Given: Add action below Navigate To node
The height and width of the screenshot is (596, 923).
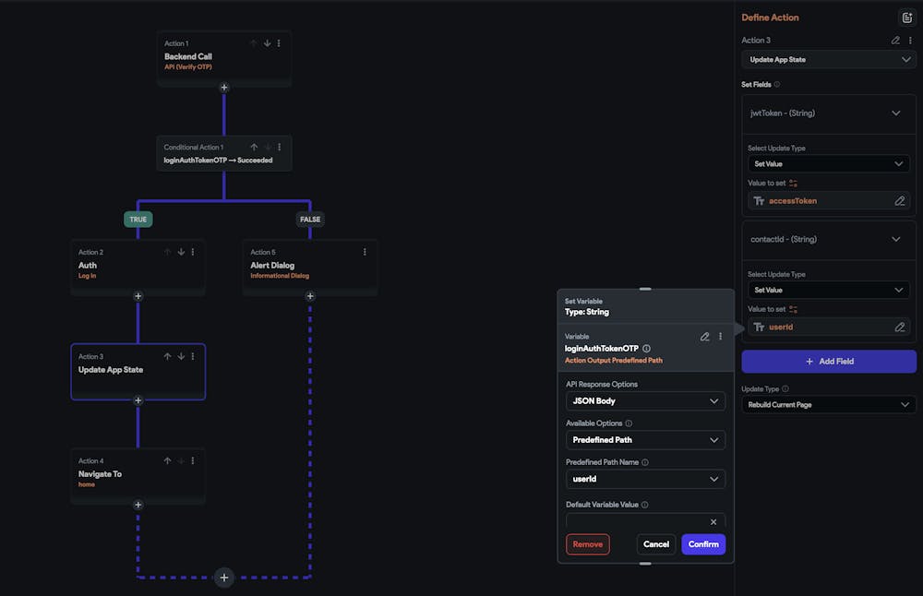Looking at the screenshot, I should point(138,505).
